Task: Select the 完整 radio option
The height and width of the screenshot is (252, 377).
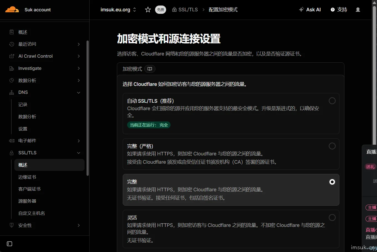Action: coord(332,182)
